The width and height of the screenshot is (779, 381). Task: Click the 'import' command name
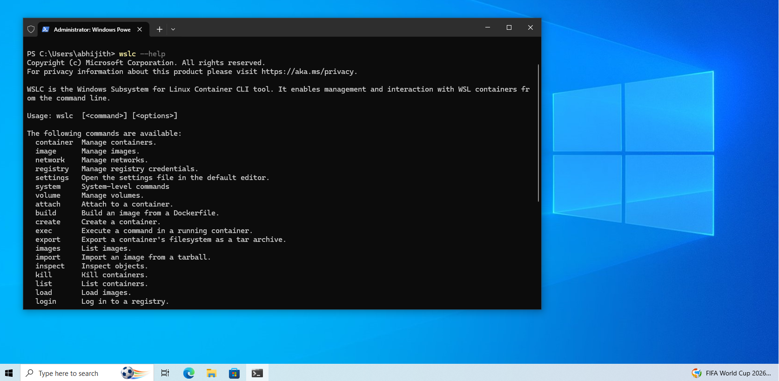(x=48, y=257)
